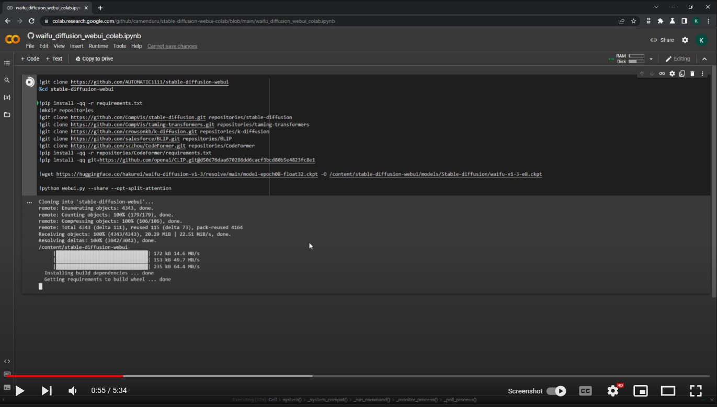The height and width of the screenshot is (407, 717).
Task: Open AUTOMATIC1111 stable-diffusion-webui GitHub link
Action: (x=150, y=82)
